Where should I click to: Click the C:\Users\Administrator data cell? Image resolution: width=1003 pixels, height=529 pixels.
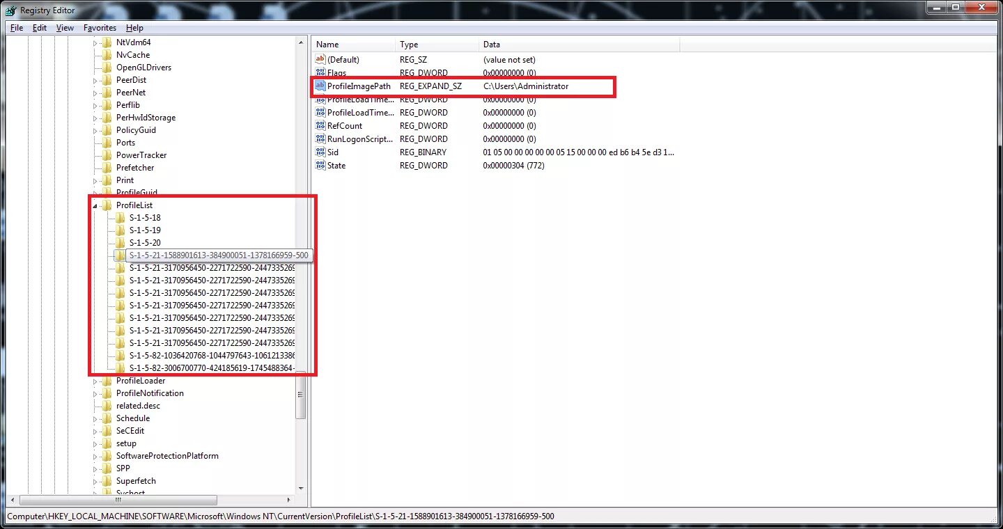coord(526,86)
